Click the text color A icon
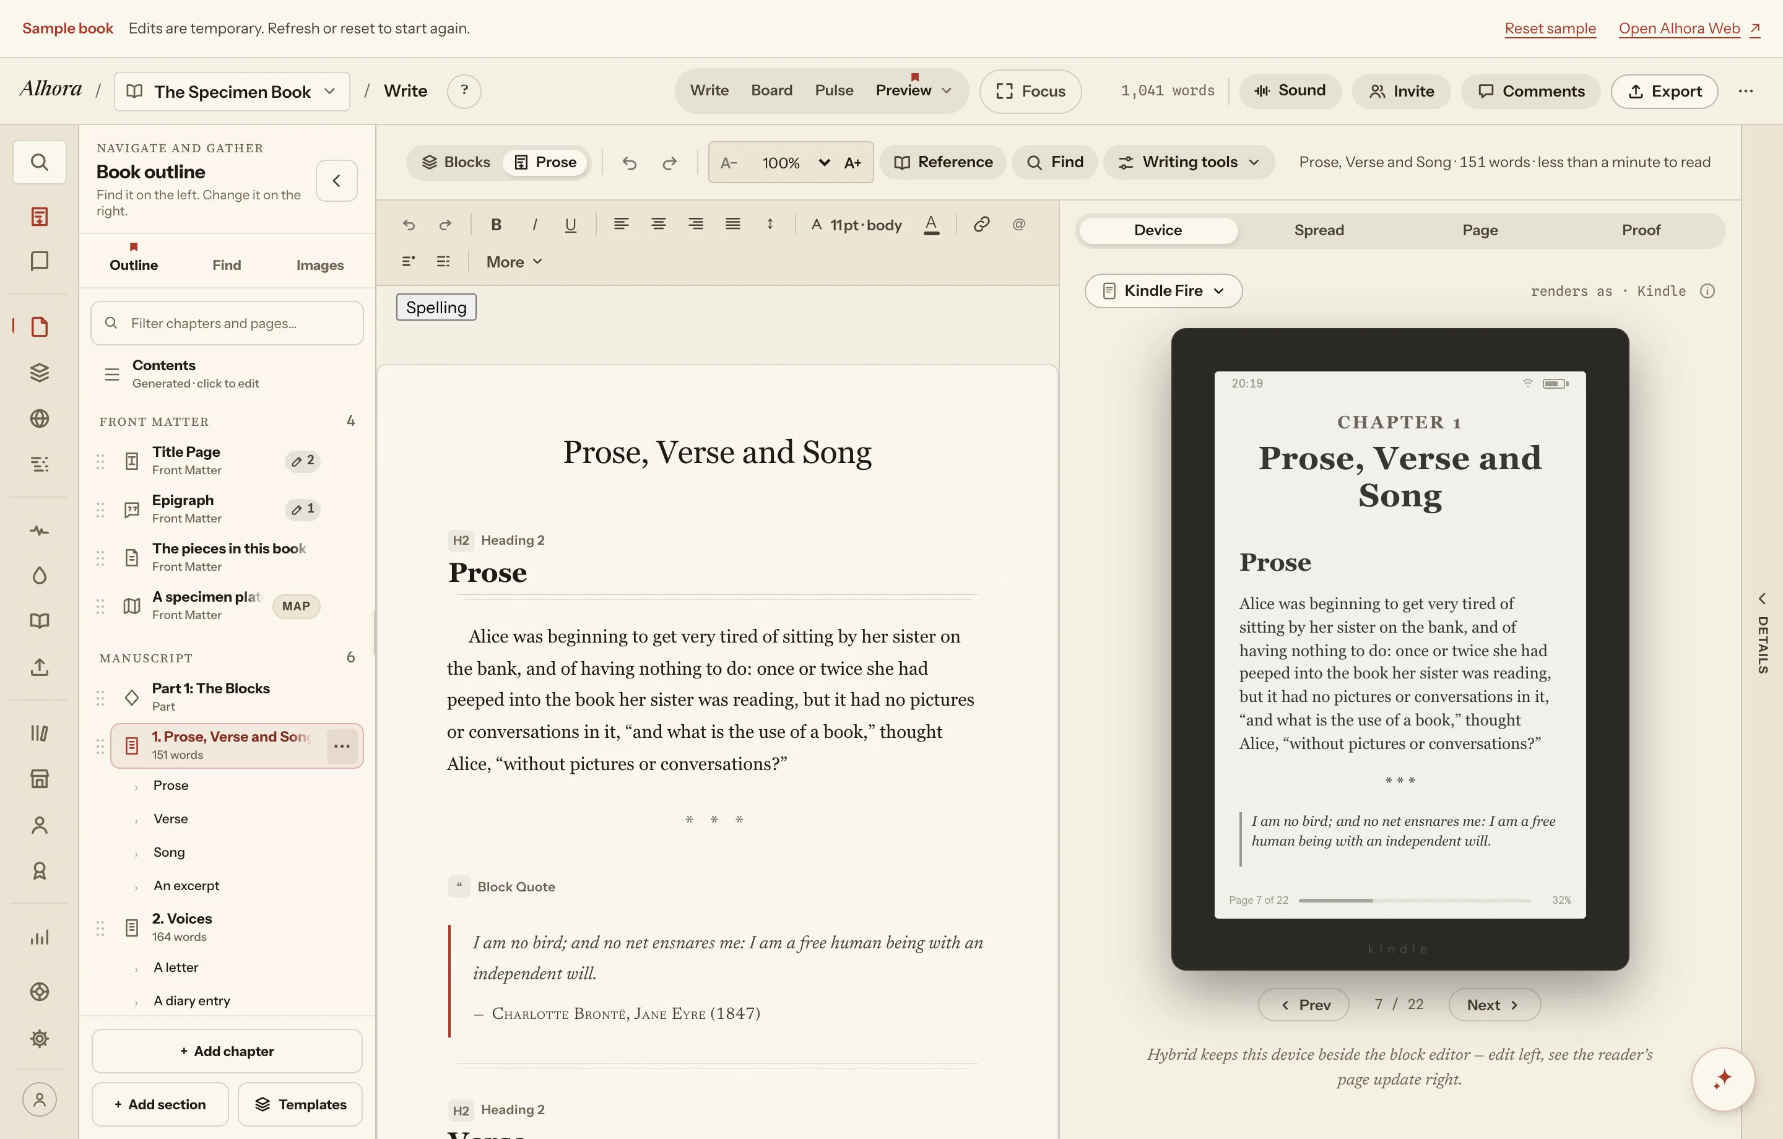Screen dimensions: 1783x1139 pos(932,224)
